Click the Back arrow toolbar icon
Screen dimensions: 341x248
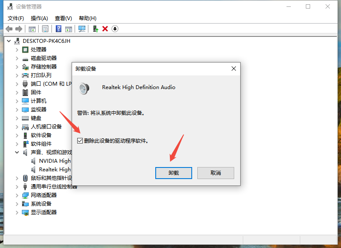pos(9,29)
